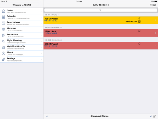Select the Members menu item
The image size is (158, 119).
(22, 29)
